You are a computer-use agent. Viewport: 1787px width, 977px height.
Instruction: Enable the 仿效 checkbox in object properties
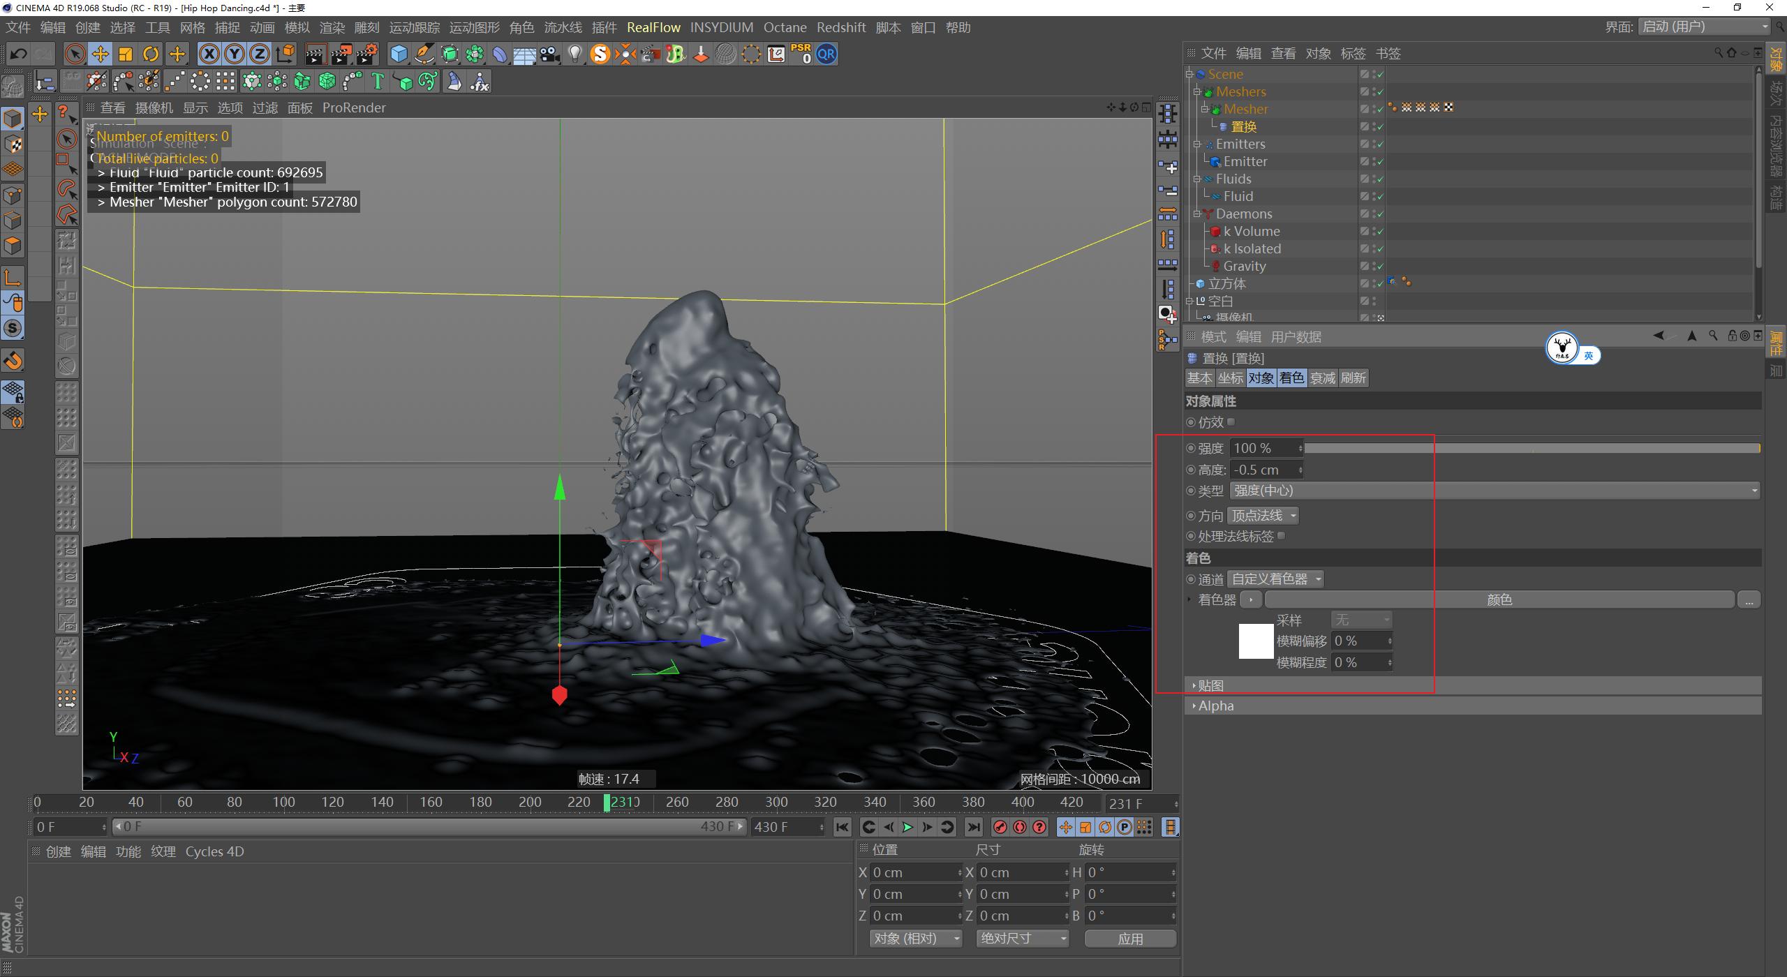1232,422
